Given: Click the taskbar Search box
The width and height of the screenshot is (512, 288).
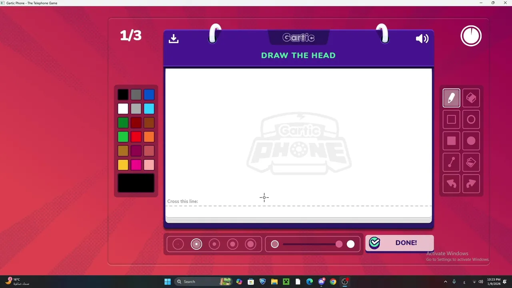Looking at the screenshot, I should tap(204, 282).
